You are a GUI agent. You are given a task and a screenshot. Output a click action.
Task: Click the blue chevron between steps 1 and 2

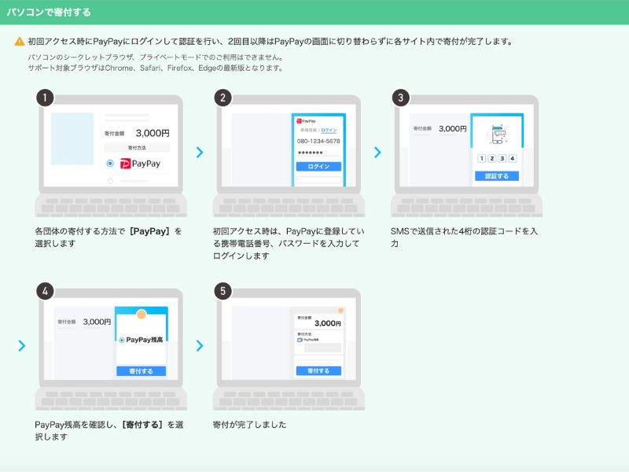point(200,152)
